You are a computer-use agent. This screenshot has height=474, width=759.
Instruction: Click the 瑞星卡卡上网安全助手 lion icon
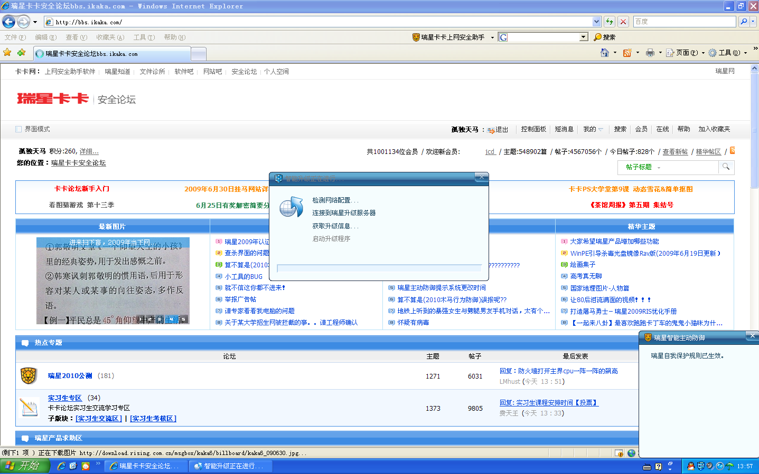[416, 37]
